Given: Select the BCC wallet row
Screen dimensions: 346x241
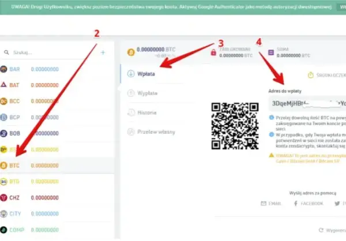Looking at the screenshot, I should tap(57, 101).
